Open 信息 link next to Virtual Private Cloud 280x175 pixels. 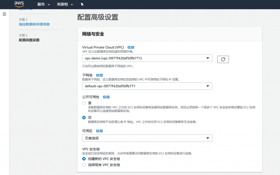tap(131, 47)
